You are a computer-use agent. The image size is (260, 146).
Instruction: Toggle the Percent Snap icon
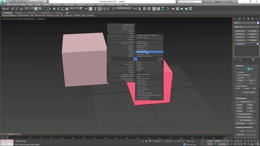click(x=104, y=9)
